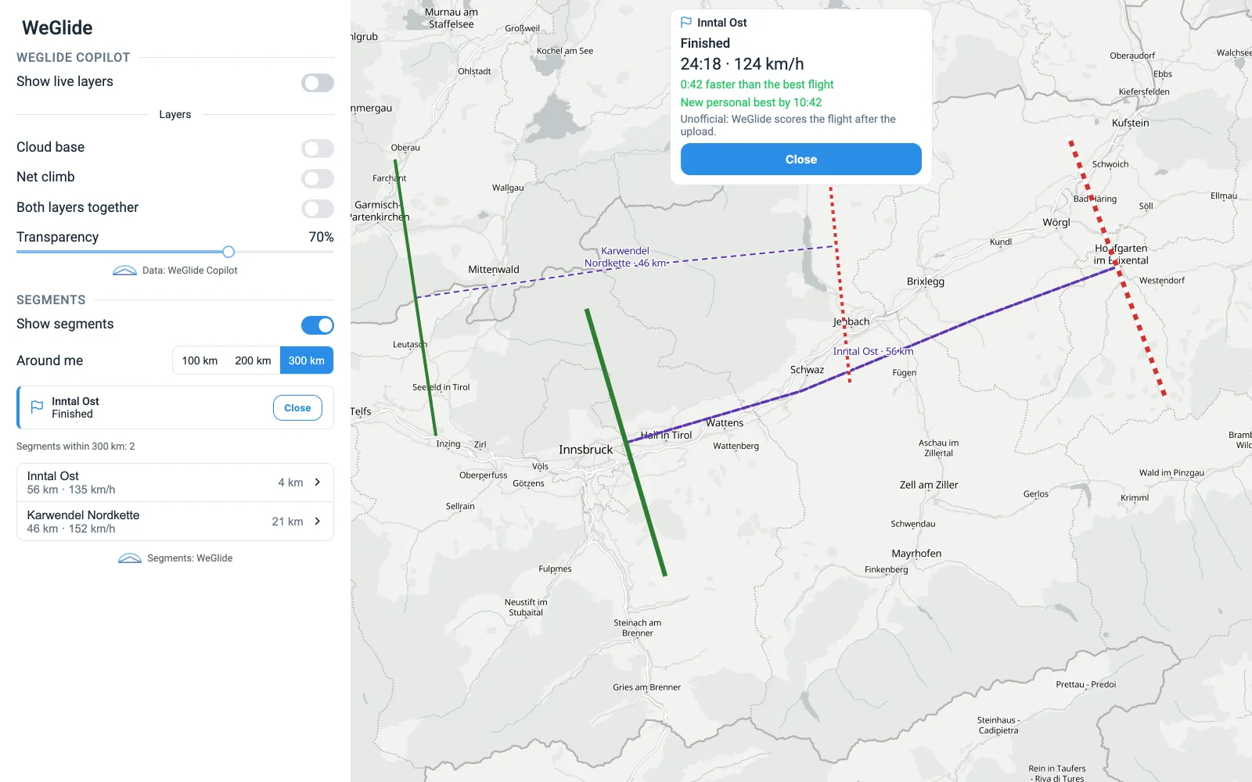The image size is (1252, 782).
Task: Click the Inntal Ost 56 km map label
Action: point(873,352)
